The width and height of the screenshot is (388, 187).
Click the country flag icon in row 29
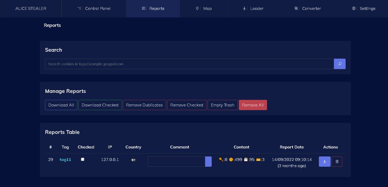133,160
